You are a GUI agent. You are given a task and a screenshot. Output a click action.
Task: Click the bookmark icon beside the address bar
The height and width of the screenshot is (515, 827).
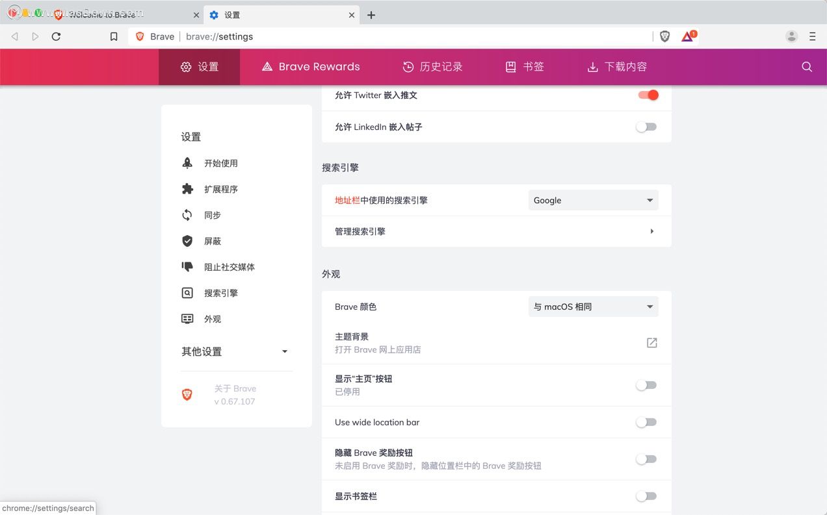tap(114, 36)
